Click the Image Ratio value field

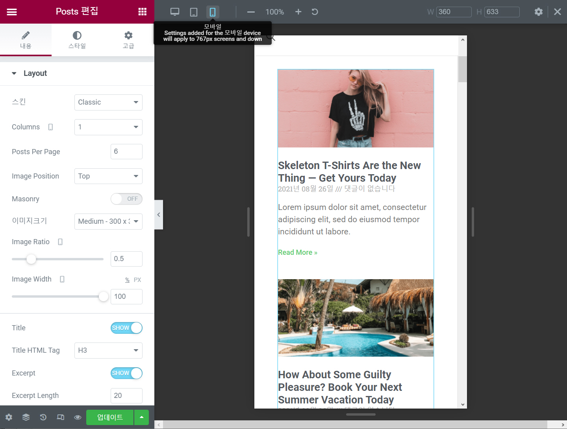click(x=126, y=259)
